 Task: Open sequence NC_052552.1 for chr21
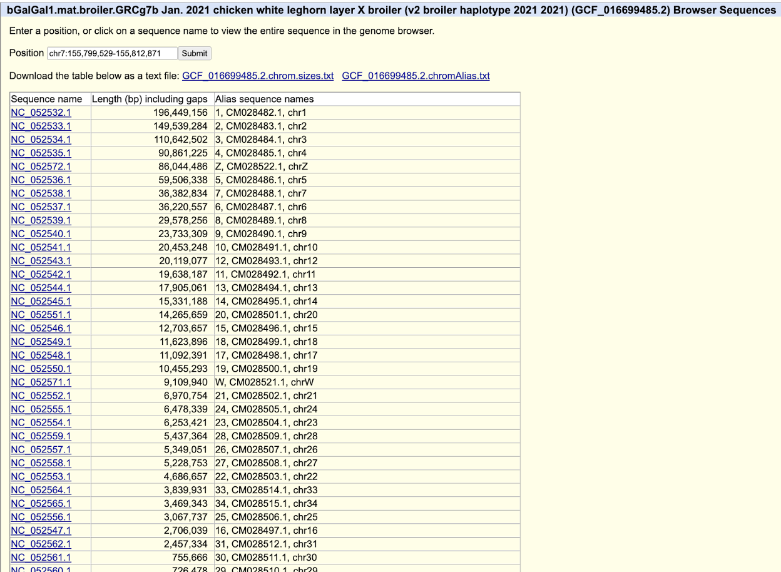41,396
